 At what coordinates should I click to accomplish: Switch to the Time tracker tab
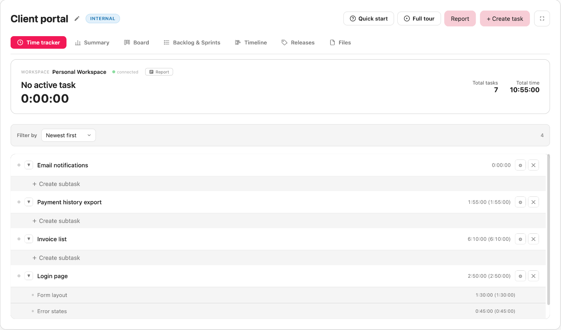(x=39, y=42)
